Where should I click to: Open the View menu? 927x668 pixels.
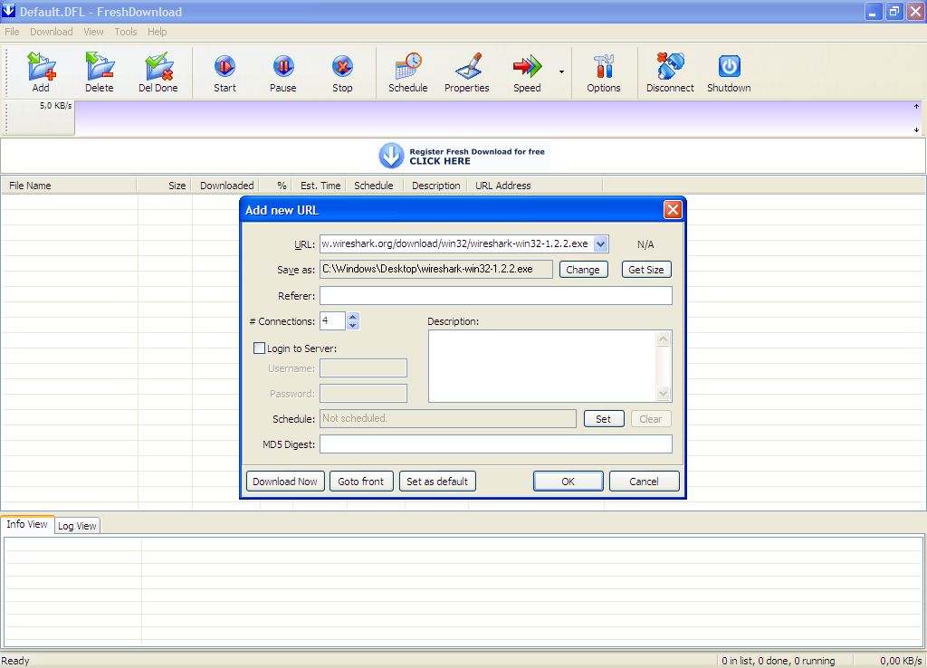(x=93, y=32)
